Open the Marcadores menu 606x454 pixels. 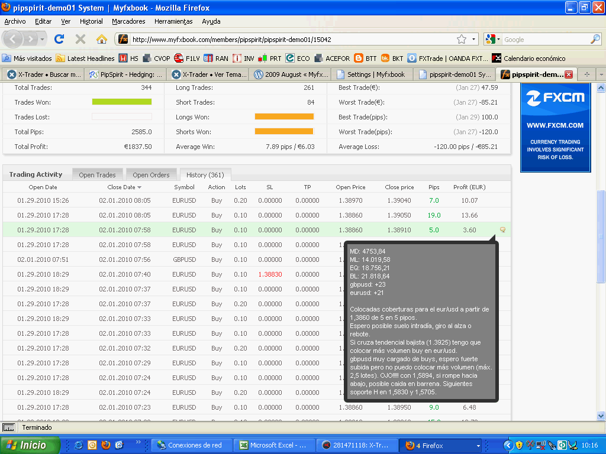tap(128, 21)
